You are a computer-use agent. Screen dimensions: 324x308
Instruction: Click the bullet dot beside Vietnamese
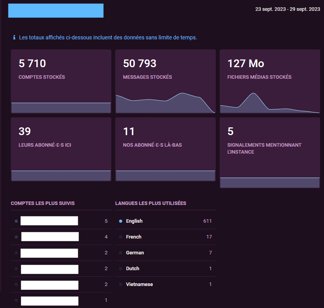click(x=121, y=284)
